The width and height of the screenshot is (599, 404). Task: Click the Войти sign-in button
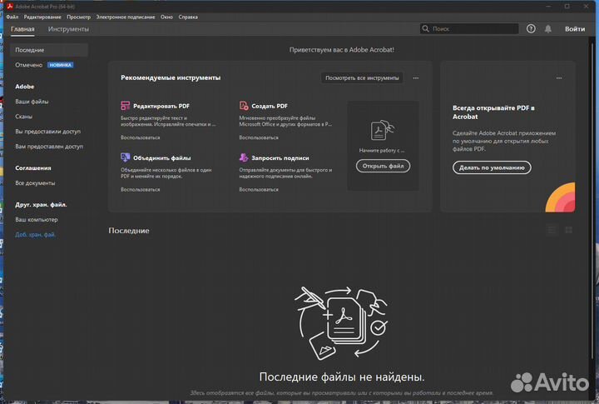tap(575, 28)
